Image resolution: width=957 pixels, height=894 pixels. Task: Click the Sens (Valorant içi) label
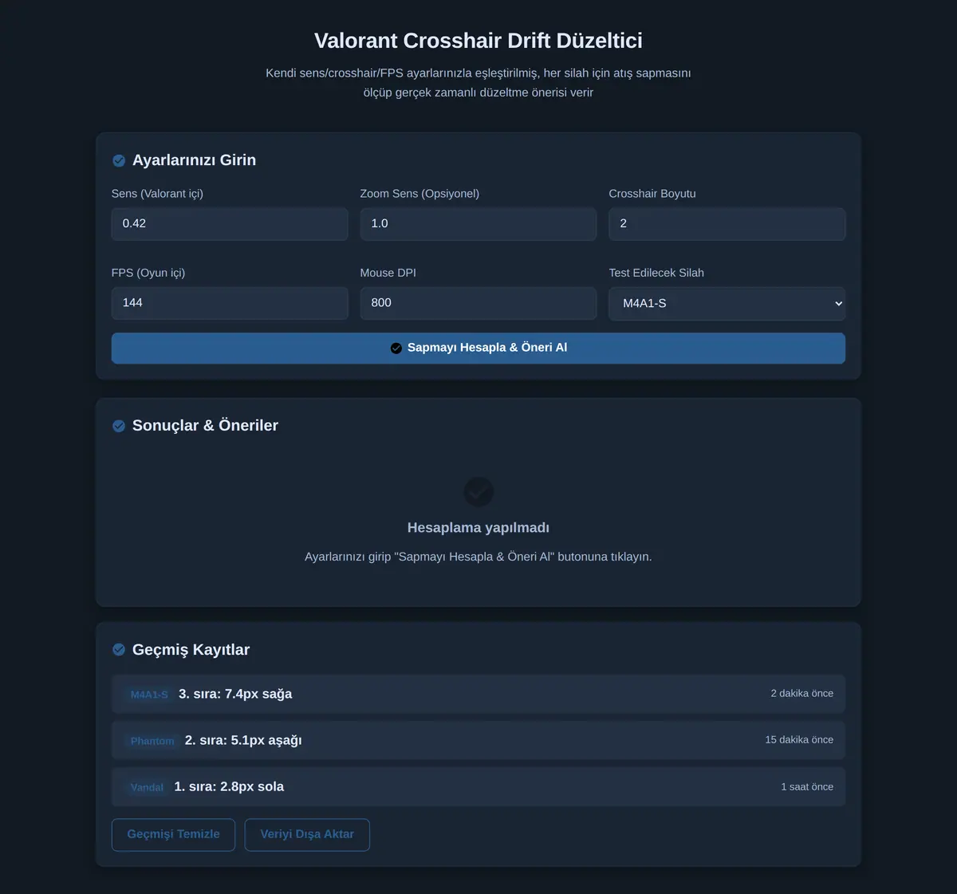coord(157,194)
